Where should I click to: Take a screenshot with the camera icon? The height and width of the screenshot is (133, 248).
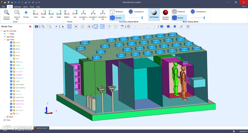(x=37, y=26)
